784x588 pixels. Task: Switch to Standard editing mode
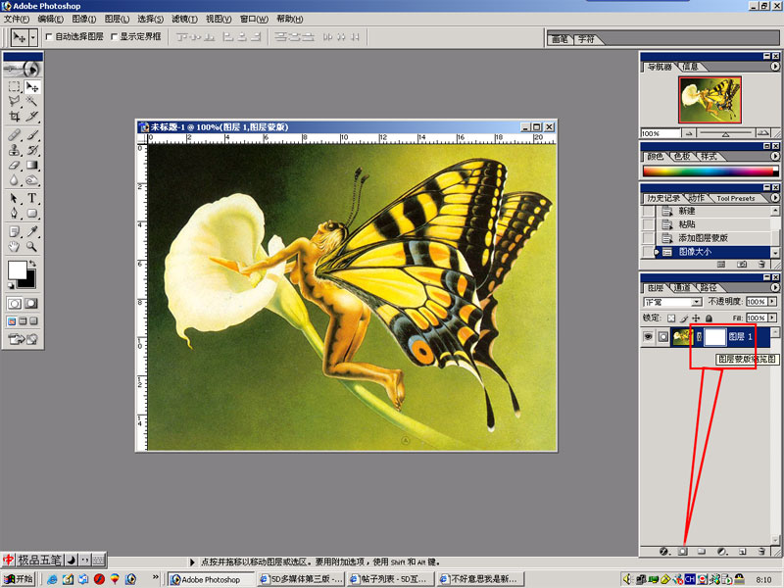coord(15,304)
